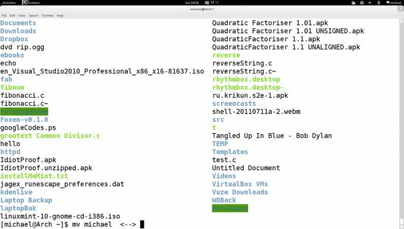
Task: Click linuxmint-10-gnome-cd-i386.iso file name
Action: point(60,217)
